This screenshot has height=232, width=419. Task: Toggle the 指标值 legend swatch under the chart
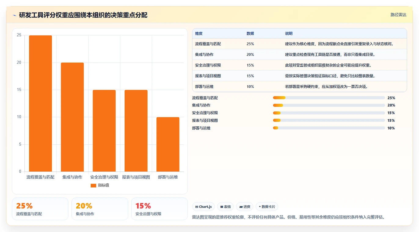(x=93, y=185)
